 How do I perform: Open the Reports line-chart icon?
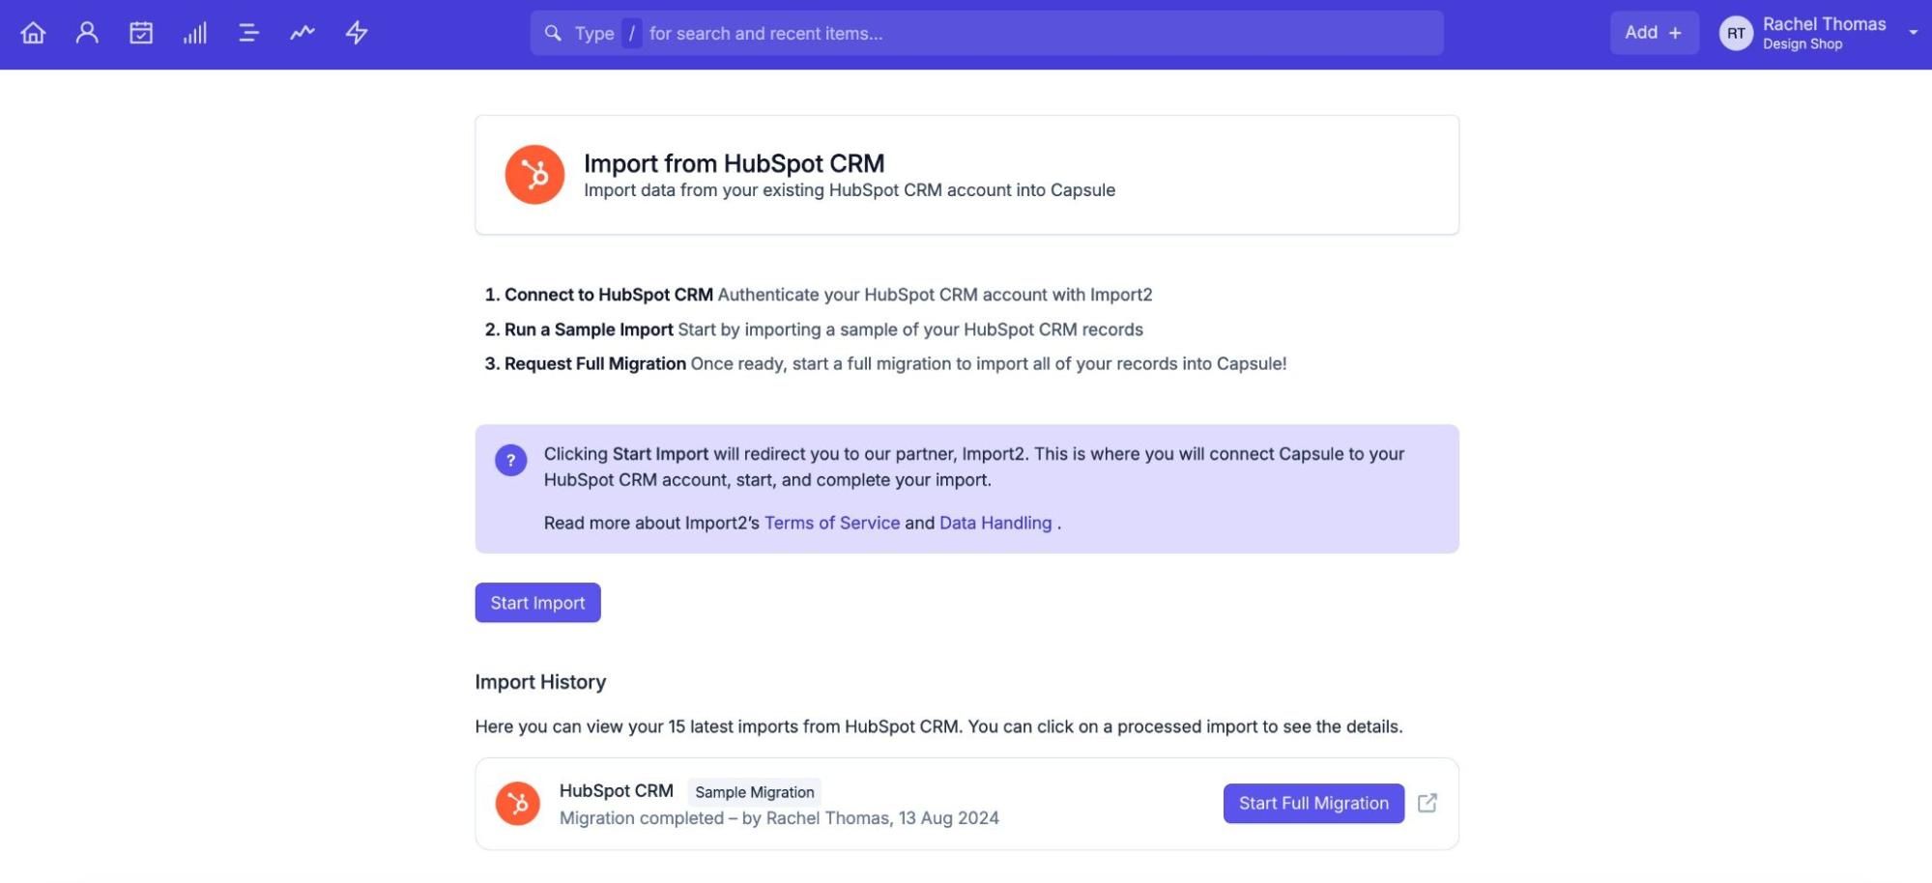coord(303,33)
